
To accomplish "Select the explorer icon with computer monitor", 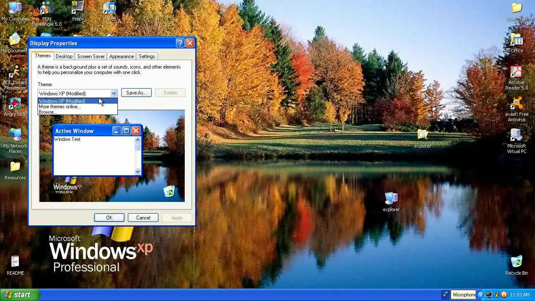I will pos(391,202).
